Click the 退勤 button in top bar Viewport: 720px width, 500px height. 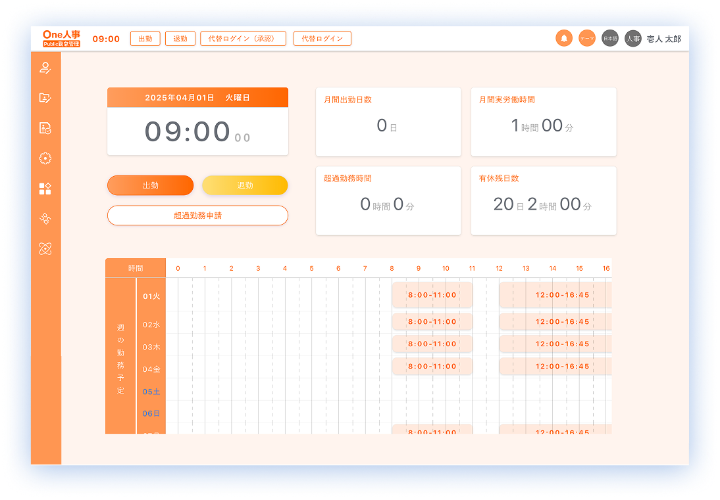pos(180,39)
